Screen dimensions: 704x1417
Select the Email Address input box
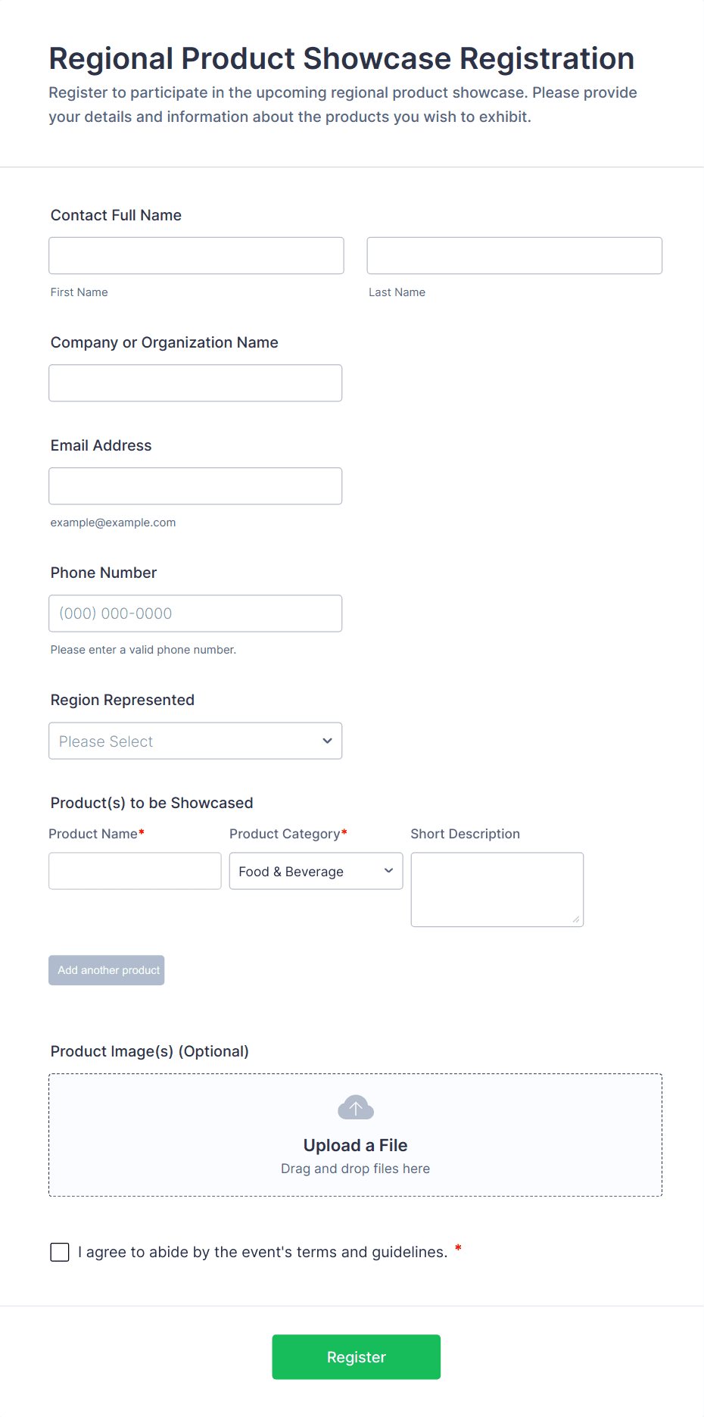(x=195, y=486)
